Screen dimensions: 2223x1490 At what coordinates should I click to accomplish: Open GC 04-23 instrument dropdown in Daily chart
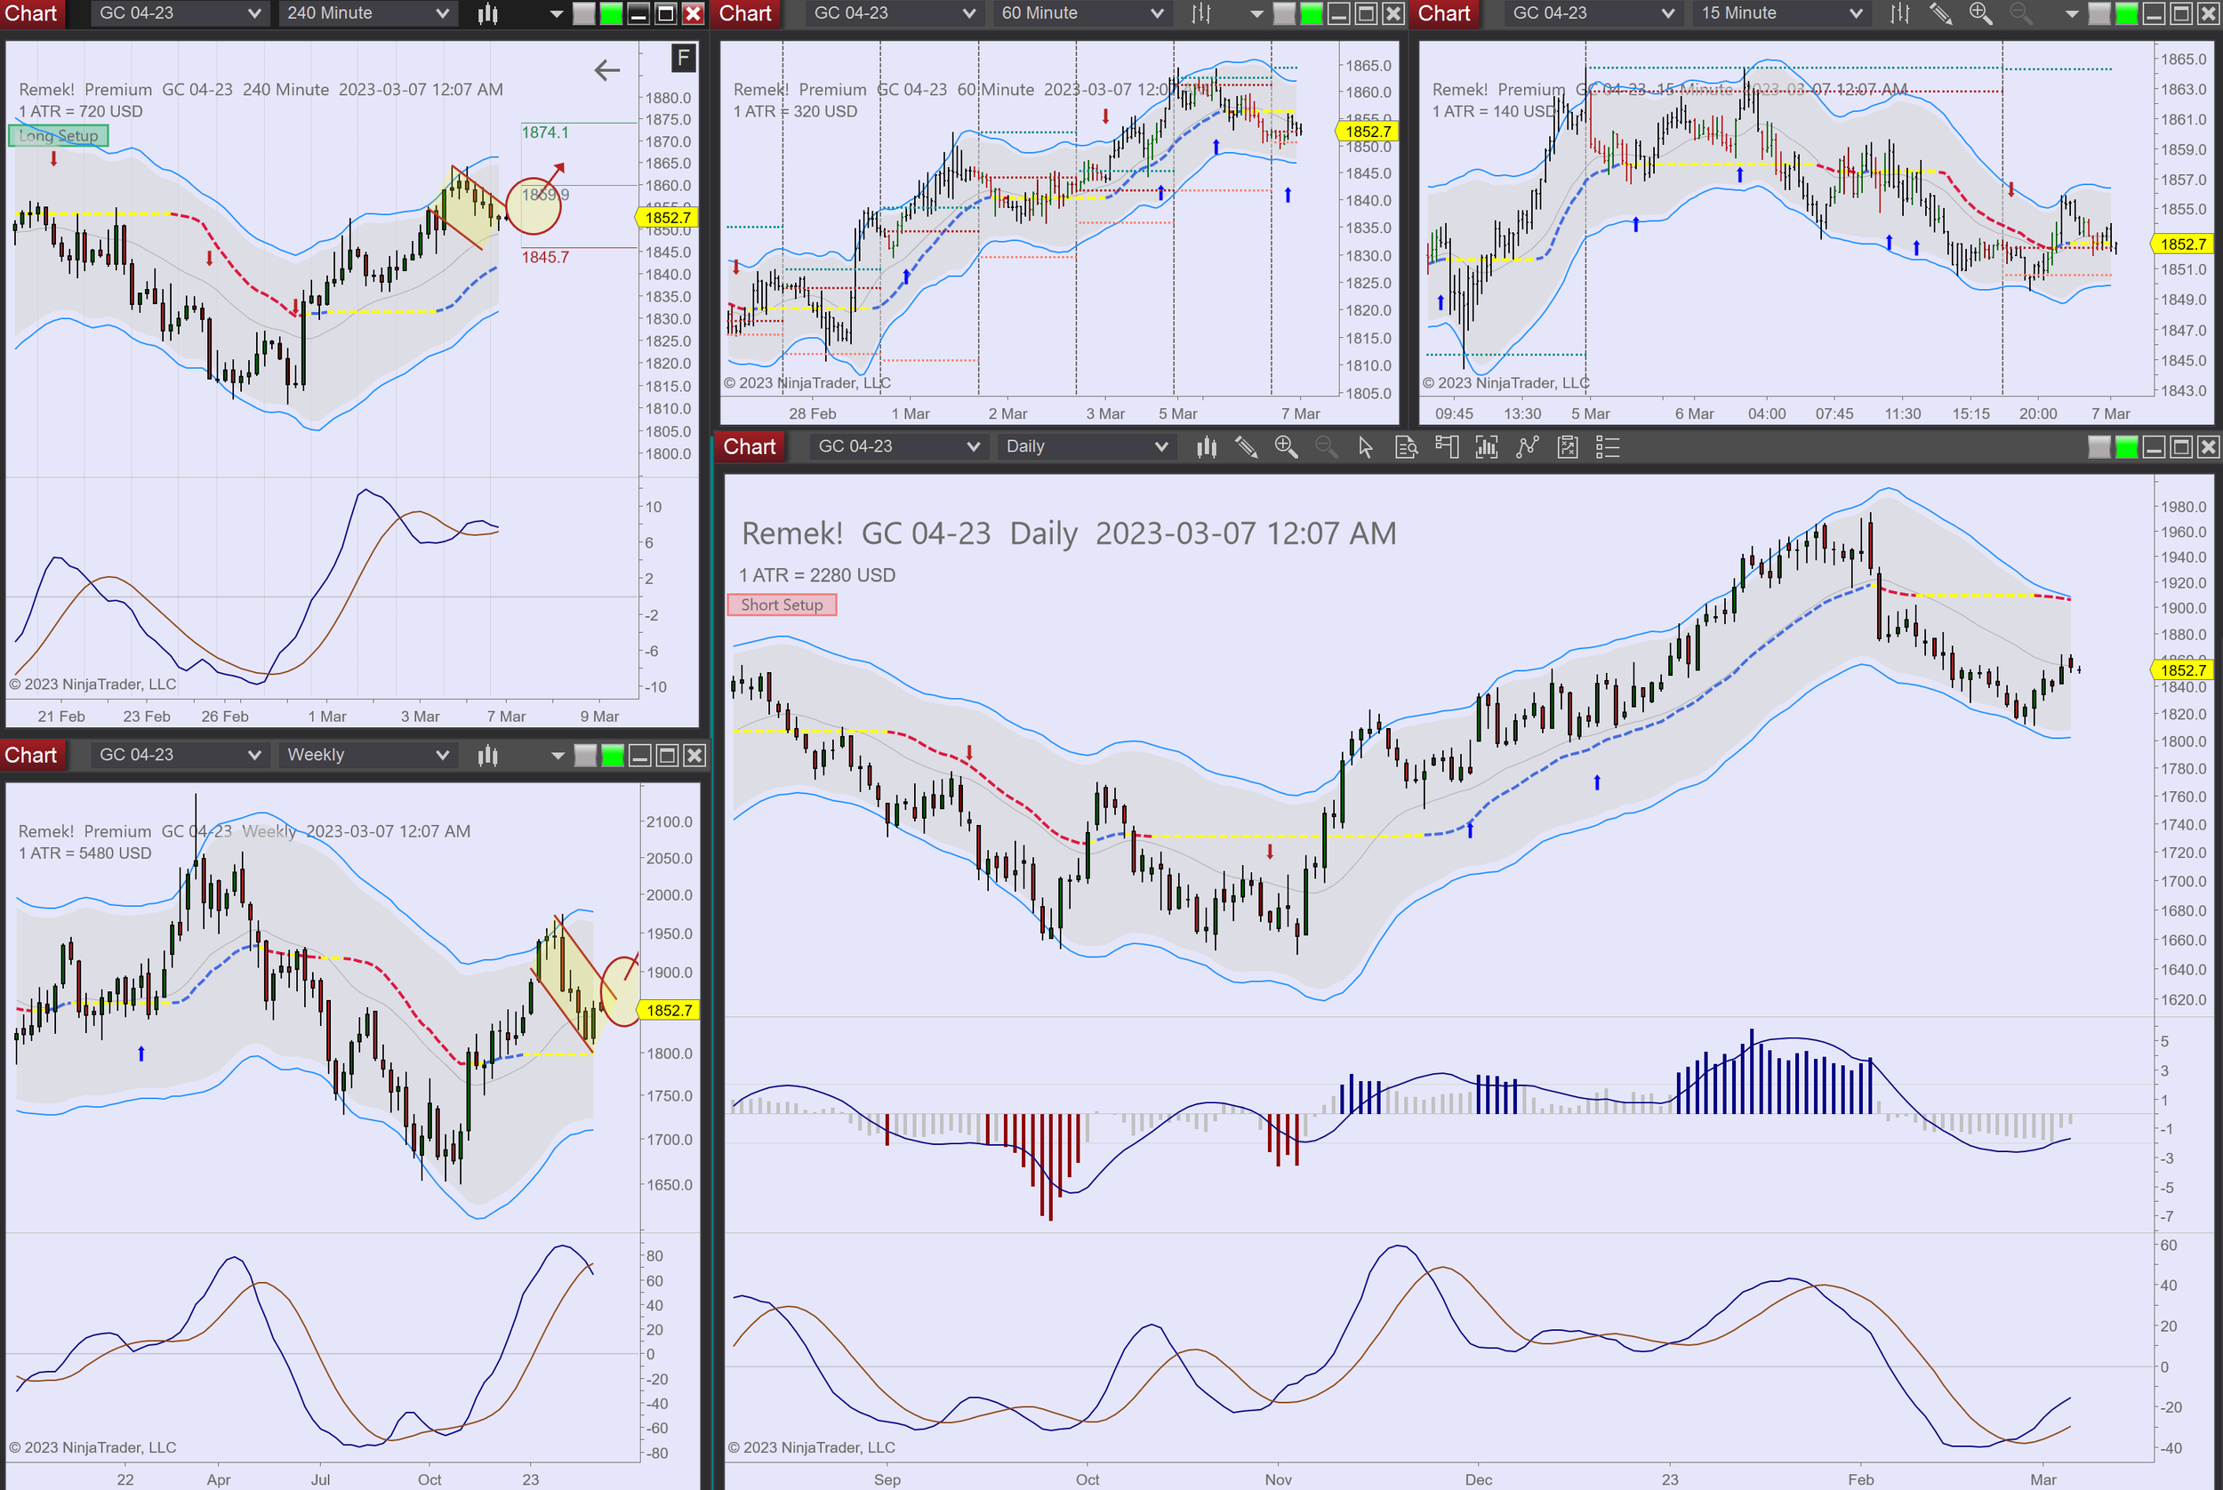point(972,446)
